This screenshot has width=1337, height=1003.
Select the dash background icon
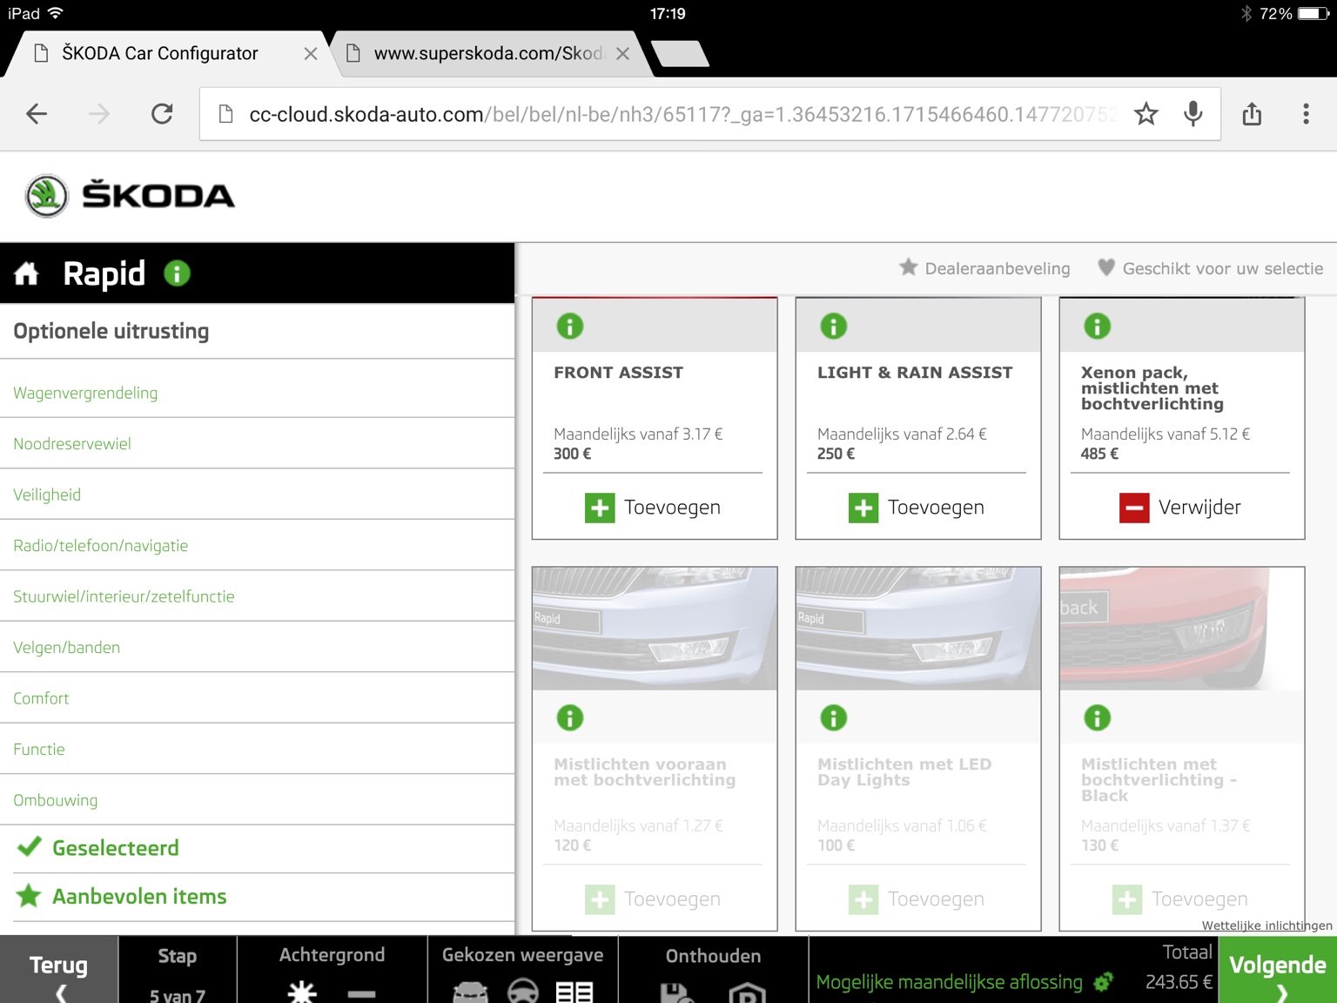click(361, 993)
